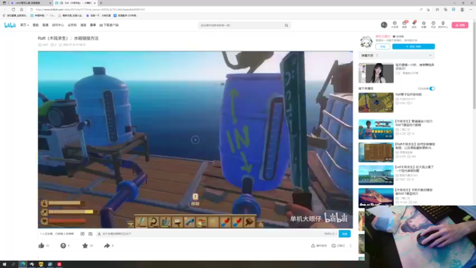Open the 首页 dropdown in the top navigation
The height and width of the screenshot is (268, 476).
click(x=24, y=25)
